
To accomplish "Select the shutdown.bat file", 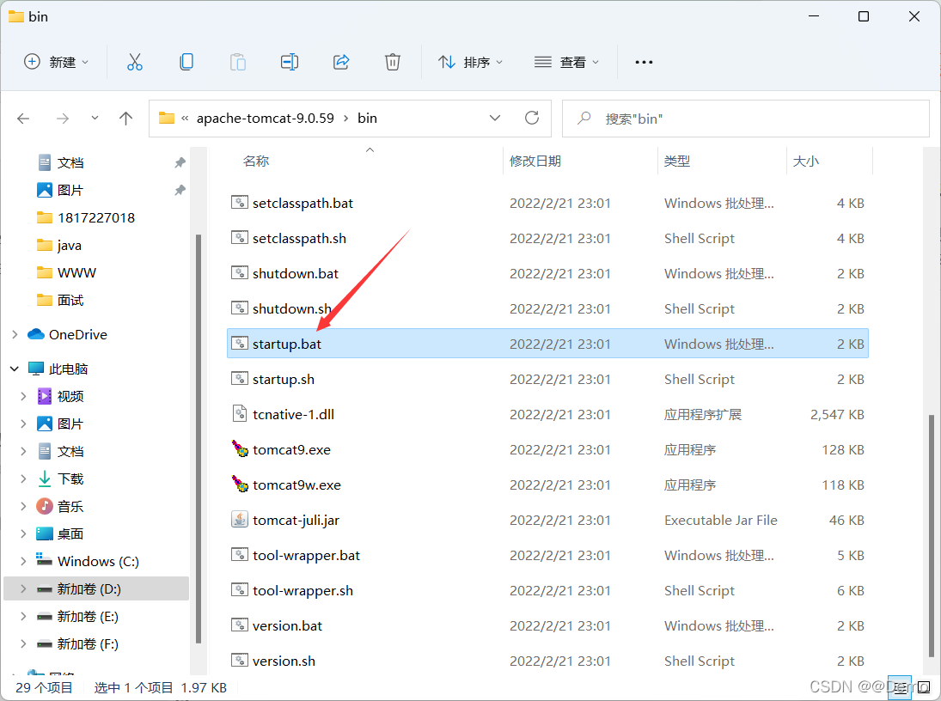I will (x=547, y=273).
